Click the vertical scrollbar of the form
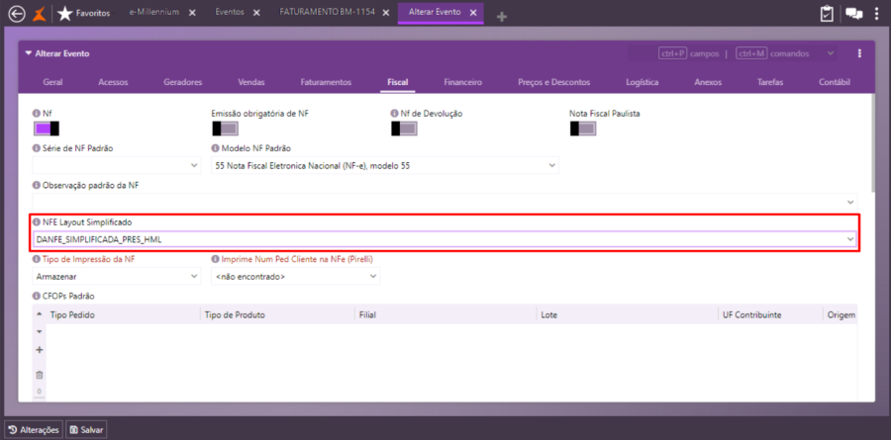This screenshot has height=440, width=891. 874,143
